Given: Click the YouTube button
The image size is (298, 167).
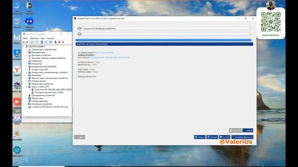Looking at the screenshot, I should coord(224,137).
